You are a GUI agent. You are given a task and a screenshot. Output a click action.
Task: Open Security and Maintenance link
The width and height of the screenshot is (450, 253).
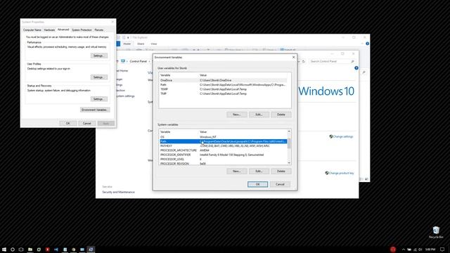pyautogui.click(x=118, y=192)
